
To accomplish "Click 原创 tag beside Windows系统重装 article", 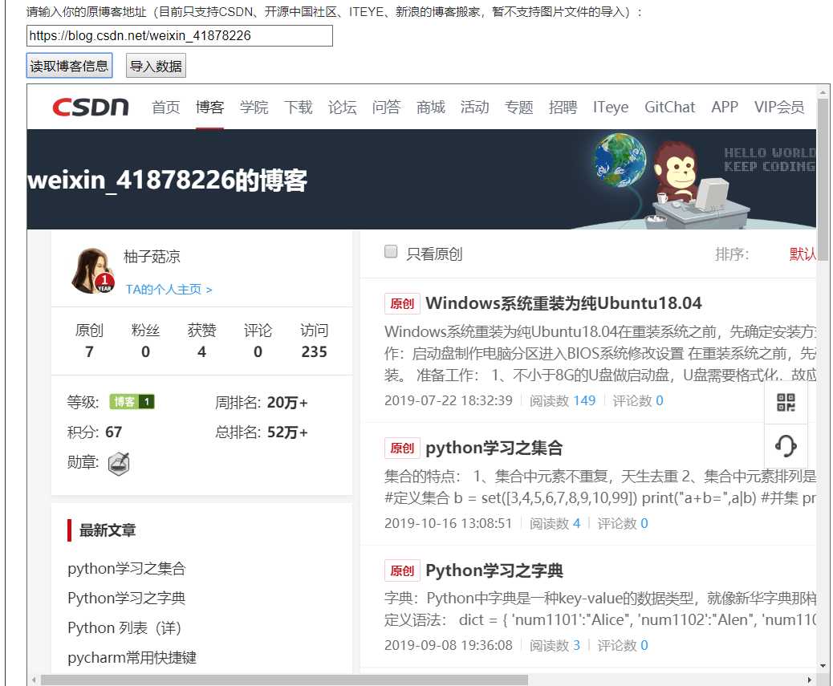I will pos(402,304).
